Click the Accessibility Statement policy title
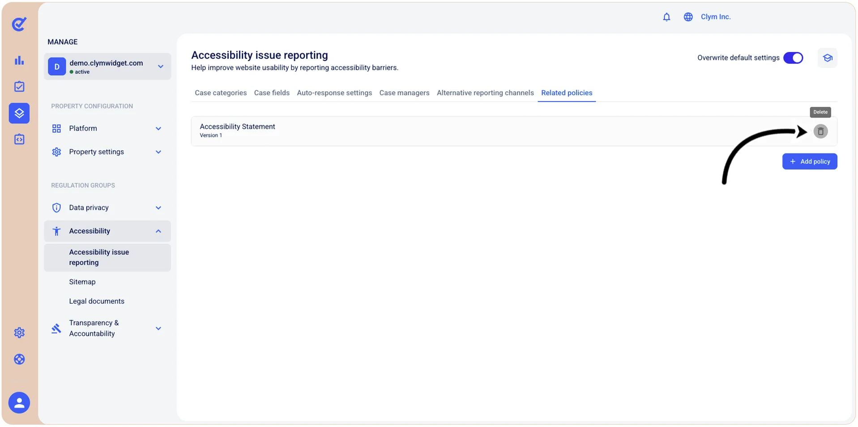 pos(237,127)
